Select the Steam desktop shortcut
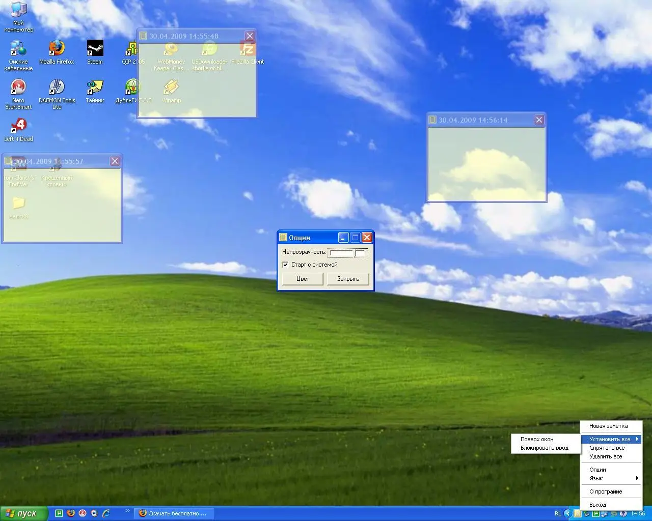The image size is (652, 521). click(95, 52)
